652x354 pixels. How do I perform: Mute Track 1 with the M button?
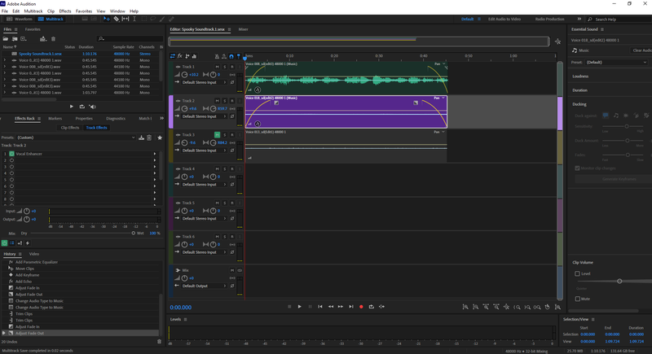pyautogui.click(x=217, y=67)
